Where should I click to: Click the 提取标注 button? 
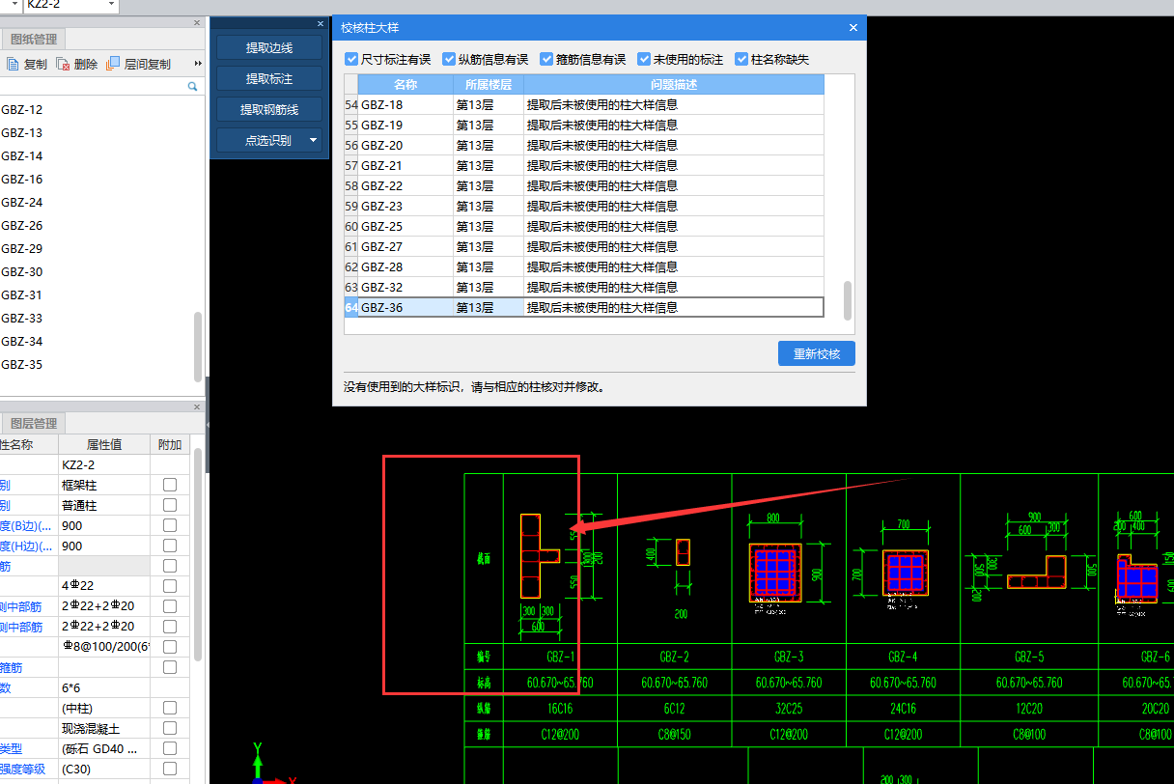pyautogui.click(x=269, y=78)
